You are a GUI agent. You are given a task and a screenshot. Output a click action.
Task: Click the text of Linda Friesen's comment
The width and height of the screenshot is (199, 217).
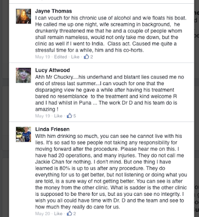pyautogui.click(x=111, y=171)
